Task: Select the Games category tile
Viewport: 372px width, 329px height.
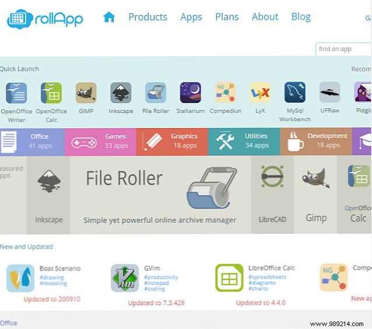Action: [100, 142]
